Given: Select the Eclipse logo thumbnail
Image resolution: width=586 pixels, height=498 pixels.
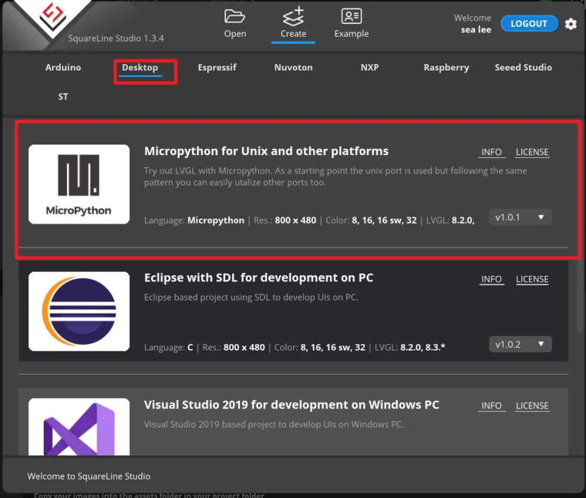Looking at the screenshot, I should click(79, 311).
